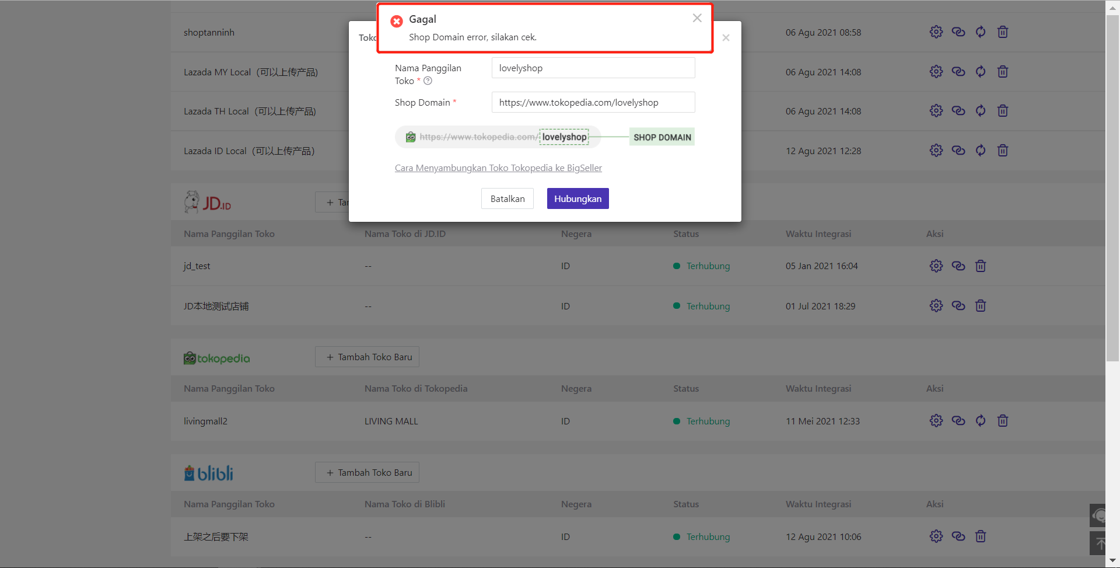Sync the Lazada TH Local store

click(980, 111)
